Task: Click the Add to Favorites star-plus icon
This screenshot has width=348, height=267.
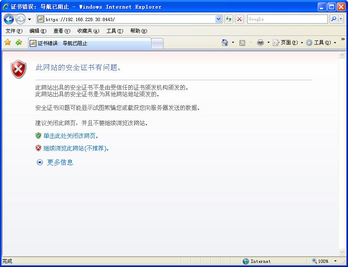Action: [19, 42]
